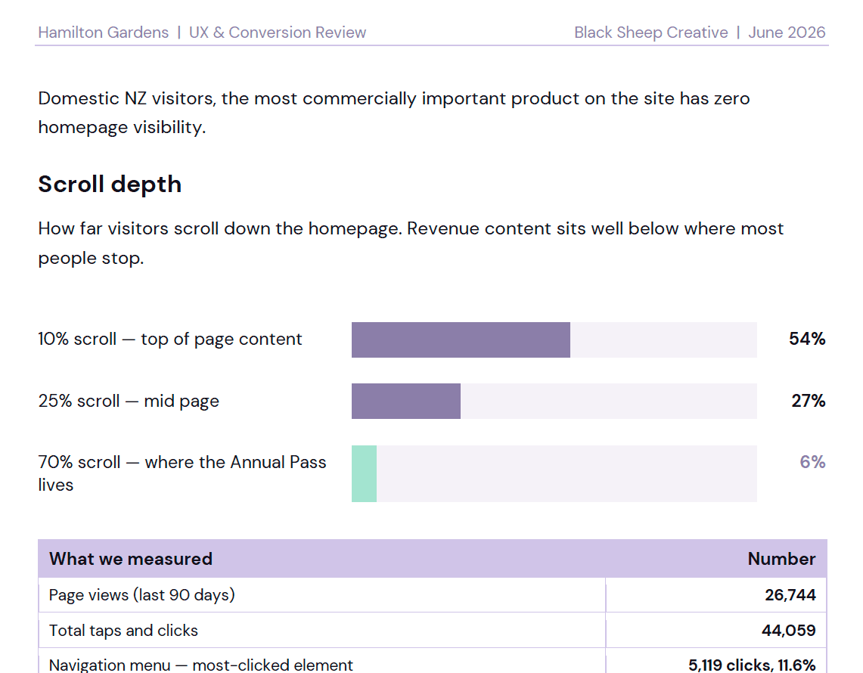Viewport: 863px width, 673px height.
Task: Click the green bar for 70% scroll
Action: pos(365,473)
